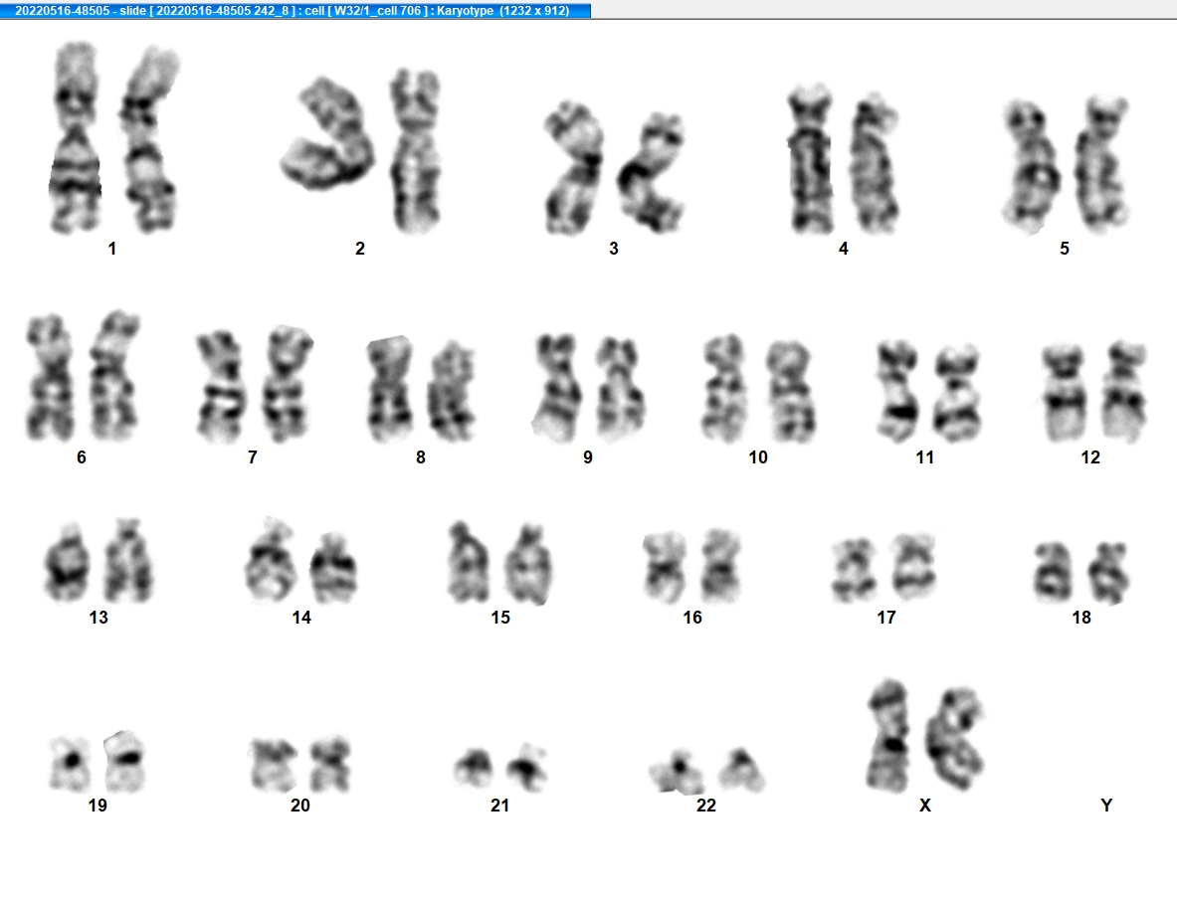Image resolution: width=1177 pixels, height=902 pixels.
Task: Click the left chromosome of pair 20
Action: [x=274, y=765]
